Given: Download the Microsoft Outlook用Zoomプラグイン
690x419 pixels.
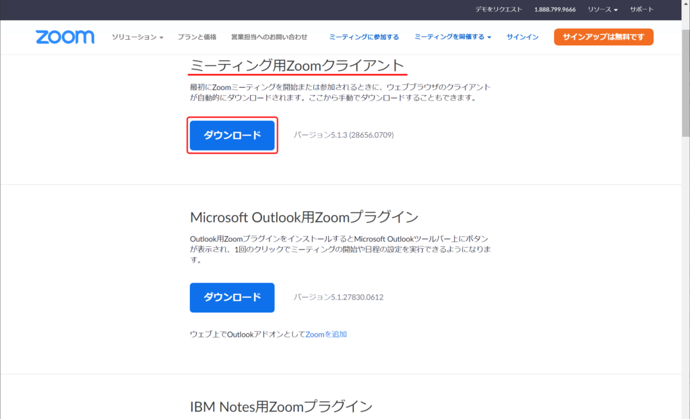Looking at the screenshot, I should pos(232,298).
